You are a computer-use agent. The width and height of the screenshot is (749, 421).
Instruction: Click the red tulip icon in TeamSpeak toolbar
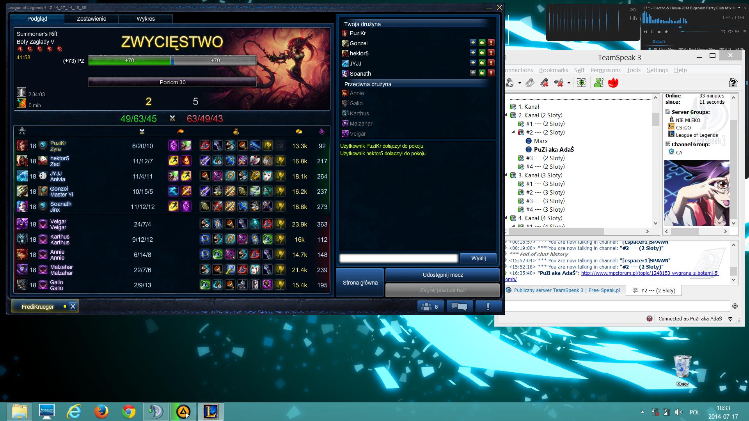(613, 83)
